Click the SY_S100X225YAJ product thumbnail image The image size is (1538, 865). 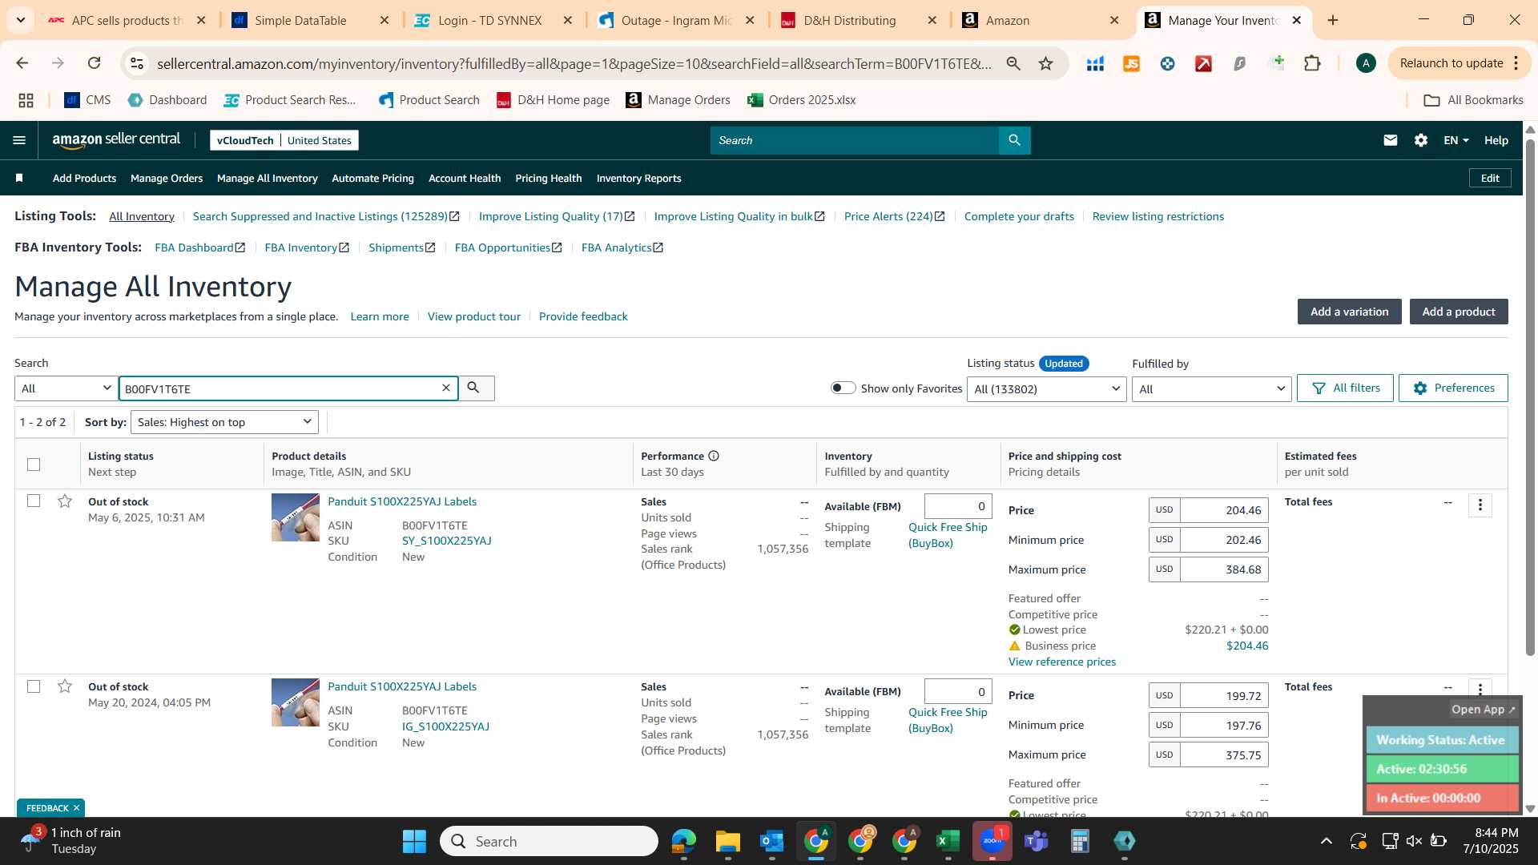296,517
